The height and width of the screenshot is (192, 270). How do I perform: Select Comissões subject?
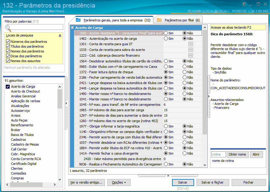19,173
